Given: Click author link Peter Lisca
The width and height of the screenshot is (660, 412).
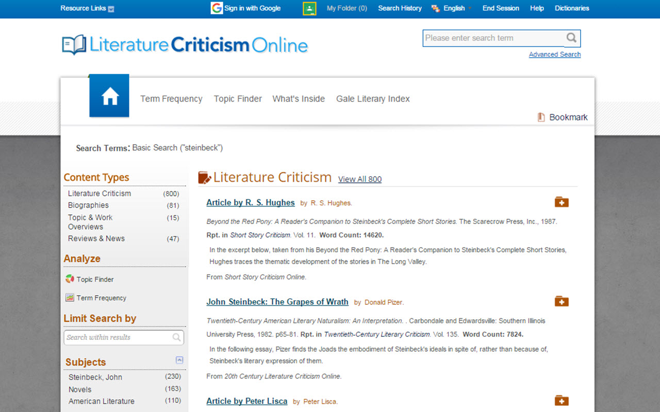Looking at the screenshot, I should [x=320, y=402].
